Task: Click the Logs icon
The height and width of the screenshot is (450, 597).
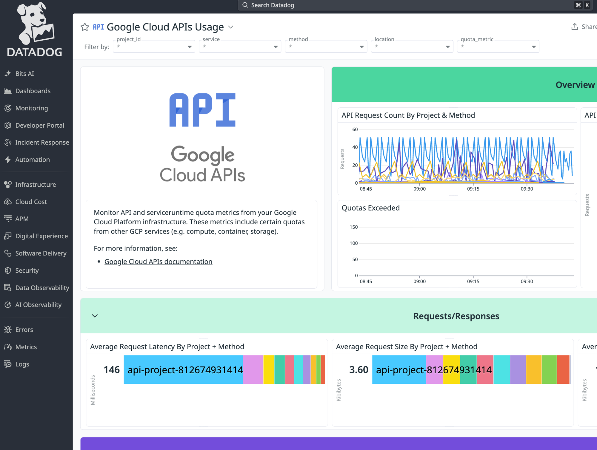Action: [8, 364]
